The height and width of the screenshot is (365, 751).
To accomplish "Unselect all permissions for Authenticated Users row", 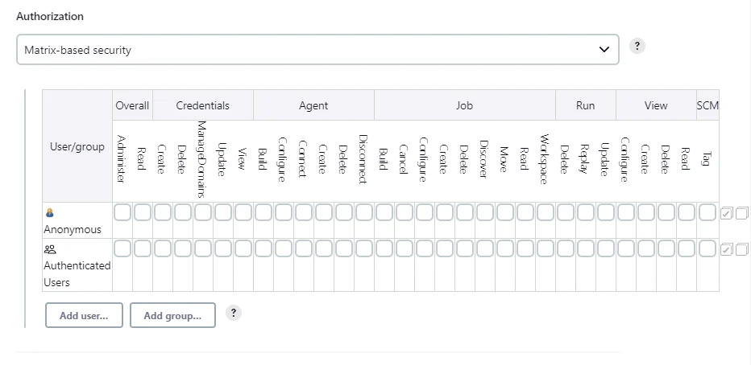I will pos(741,249).
